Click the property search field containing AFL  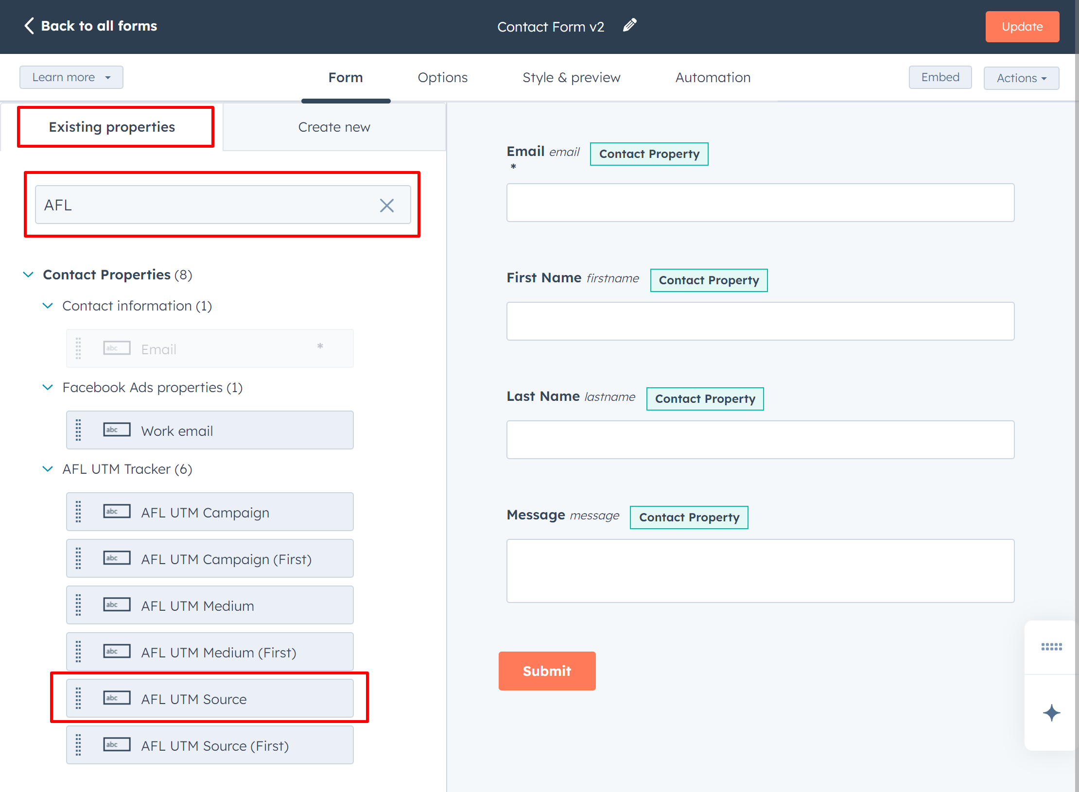(223, 205)
